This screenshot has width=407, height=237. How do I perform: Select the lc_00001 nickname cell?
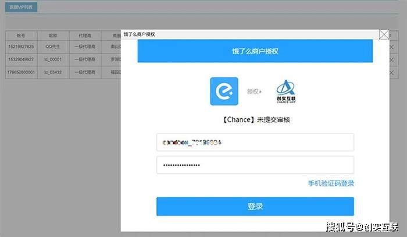click(x=53, y=59)
